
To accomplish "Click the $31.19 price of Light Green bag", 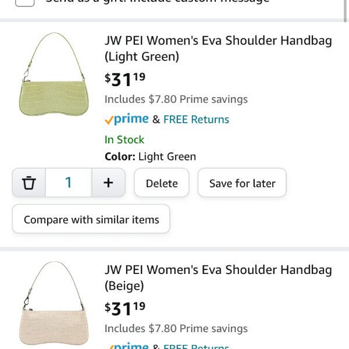I will [125, 80].
